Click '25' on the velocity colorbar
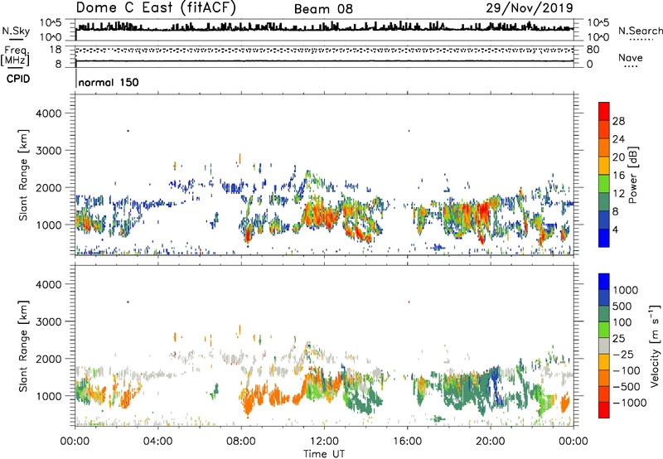The height and width of the screenshot is (459, 663). click(619, 339)
